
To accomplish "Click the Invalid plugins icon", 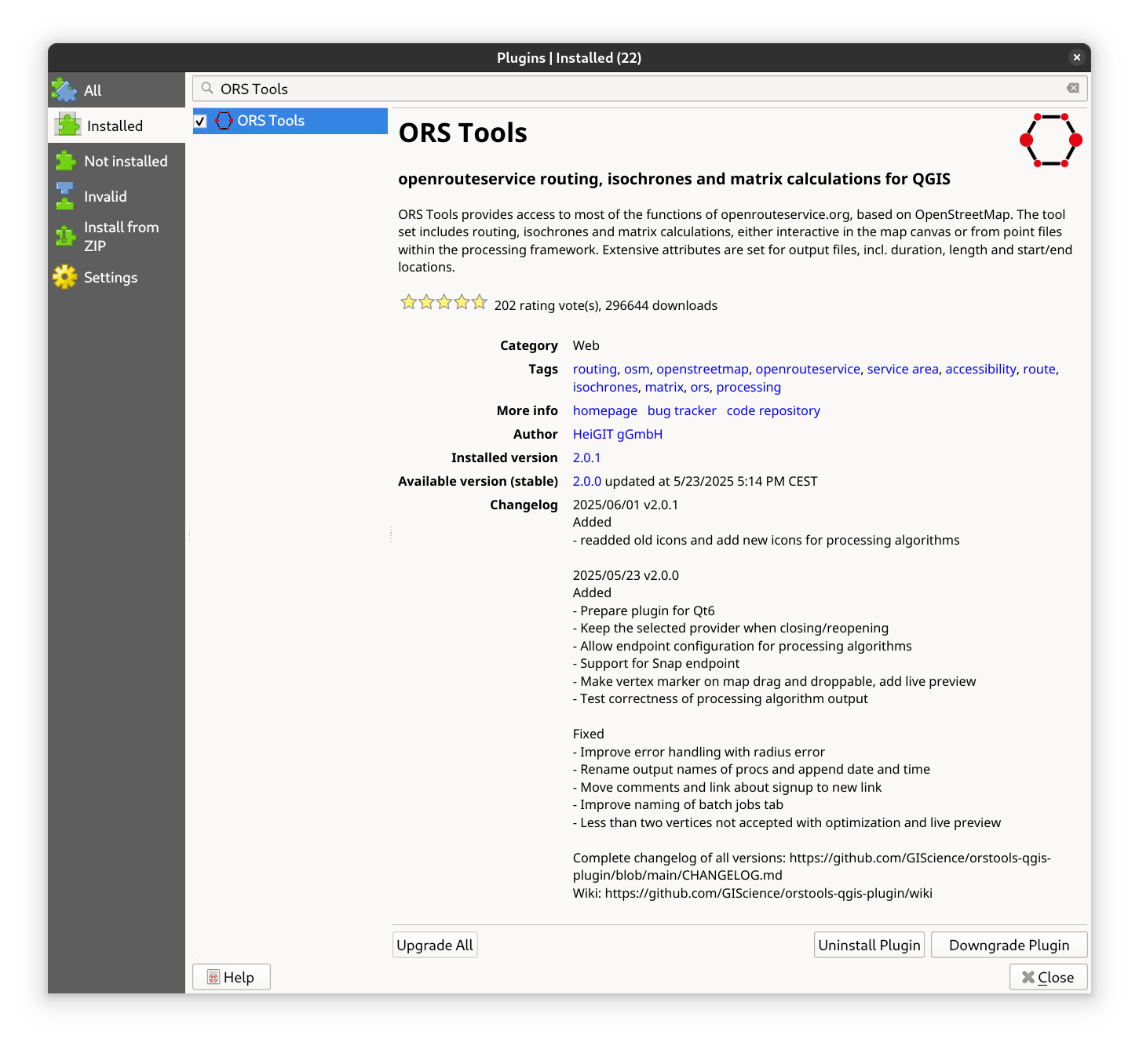I will 65,196.
